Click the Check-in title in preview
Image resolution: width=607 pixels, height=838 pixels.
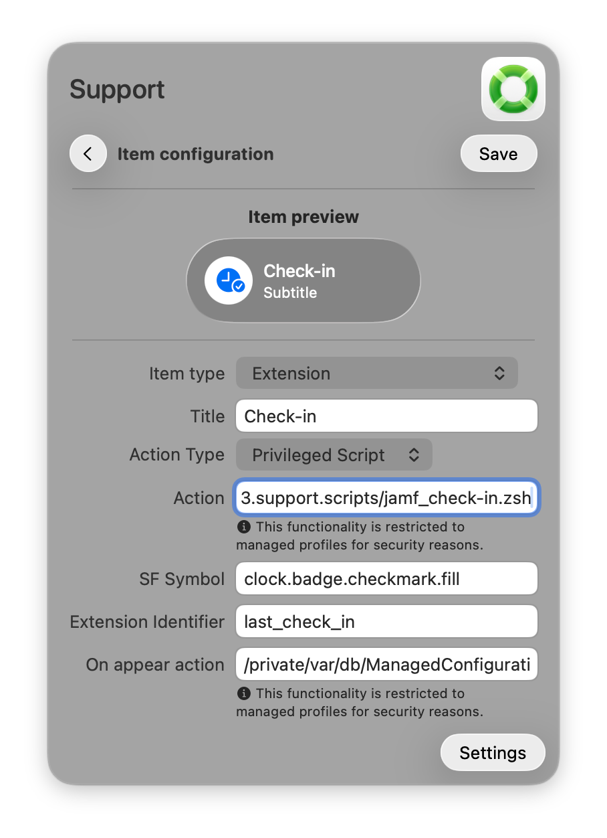click(x=299, y=271)
